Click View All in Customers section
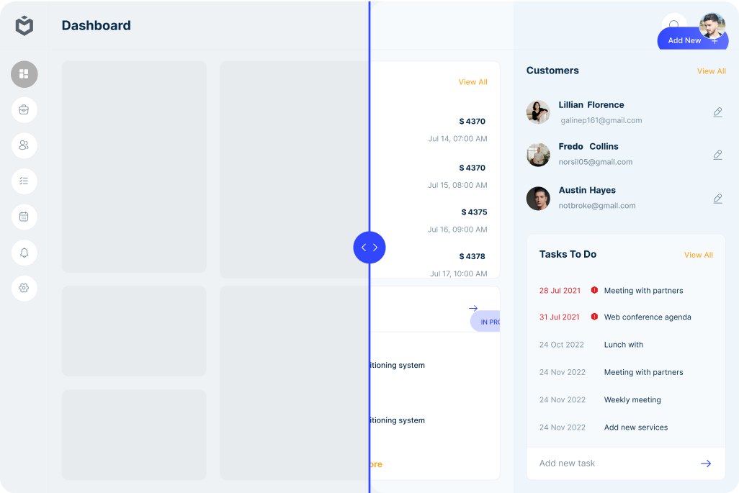Screen dimensions: 739x493 pos(711,71)
